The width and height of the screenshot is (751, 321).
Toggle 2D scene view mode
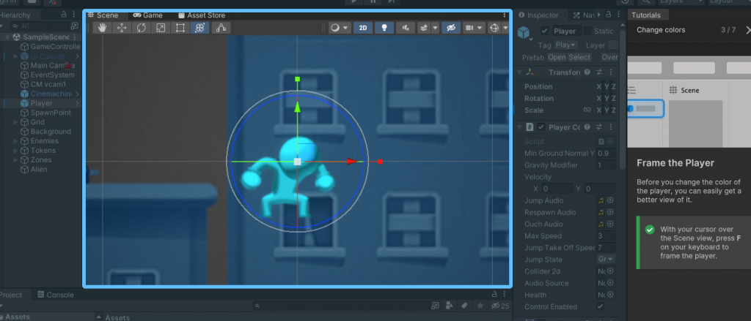point(363,28)
